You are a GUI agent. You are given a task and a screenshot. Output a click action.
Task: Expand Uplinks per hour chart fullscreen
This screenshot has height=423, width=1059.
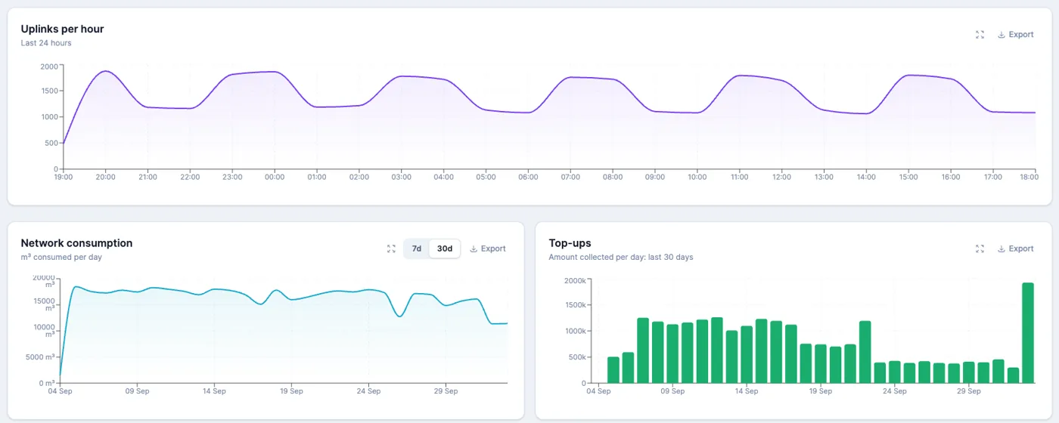980,35
